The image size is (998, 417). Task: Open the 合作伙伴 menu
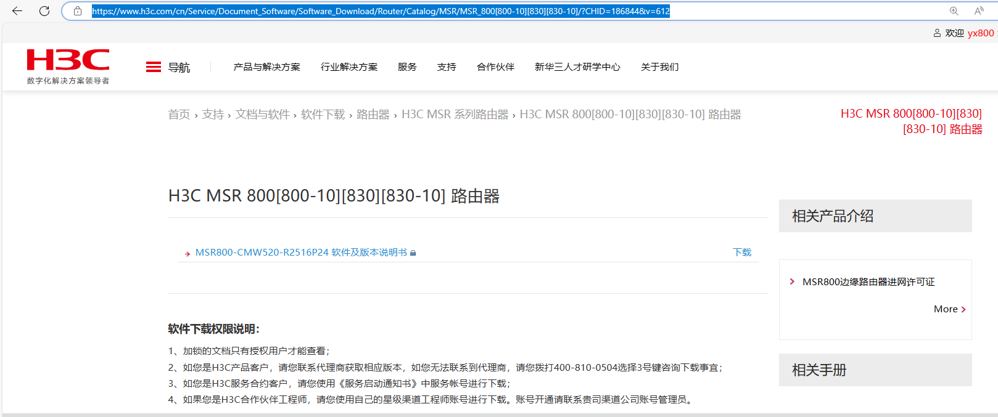(x=495, y=67)
